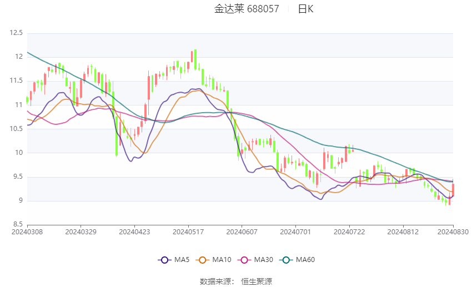Toggle the MA60 legend series
The width and height of the screenshot is (472, 287).
[x=297, y=260]
